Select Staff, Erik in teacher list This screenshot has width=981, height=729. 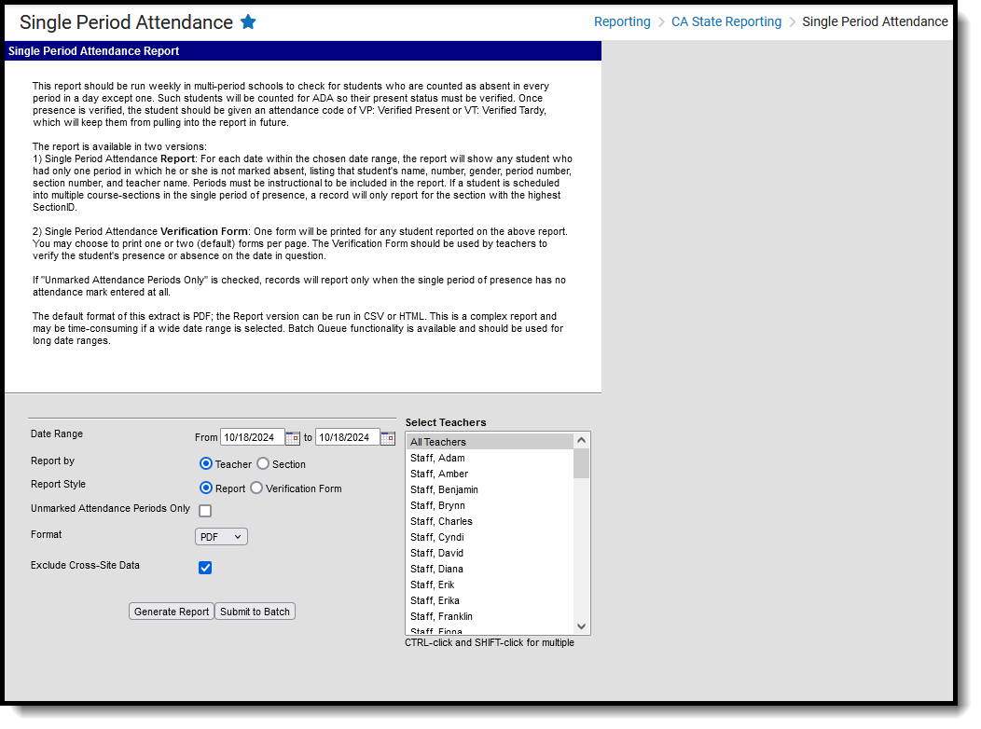click(x=490, y=585)
